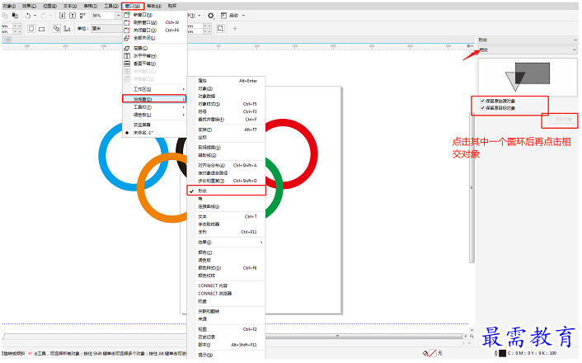Click the application launcher icon beside 启动
This screenshot has height=363, width=582.
223,16
